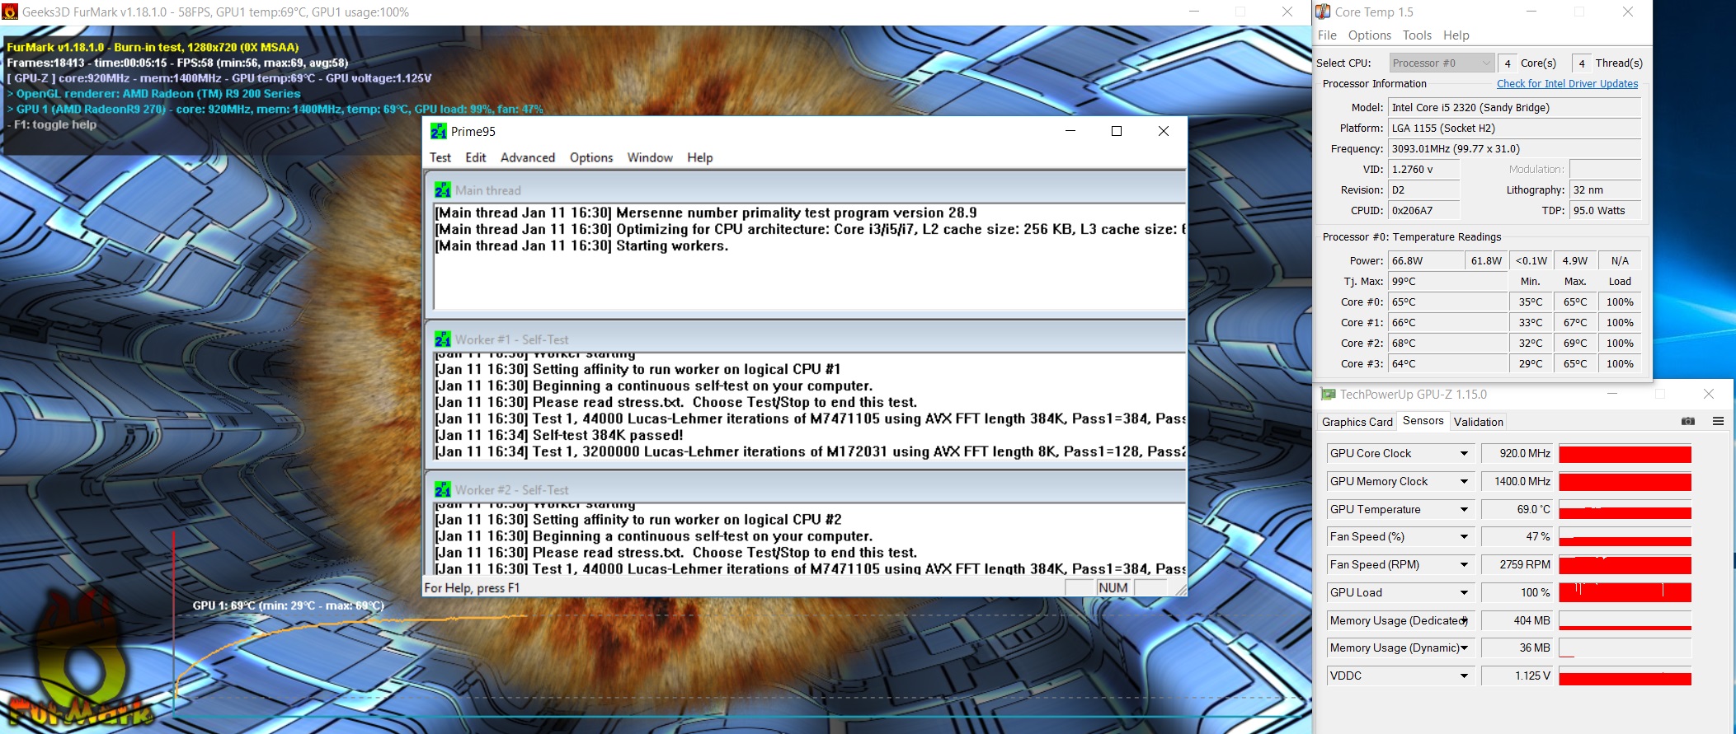Click the Power reading 66.8W
Image resolution: width=1736 pixels, height=734 pixels.
click(x=1425, y=260)
